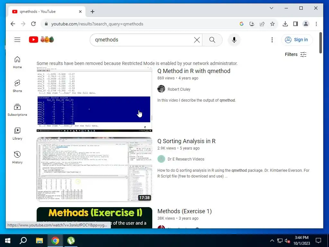Click the network tray icon

point(280,241)
